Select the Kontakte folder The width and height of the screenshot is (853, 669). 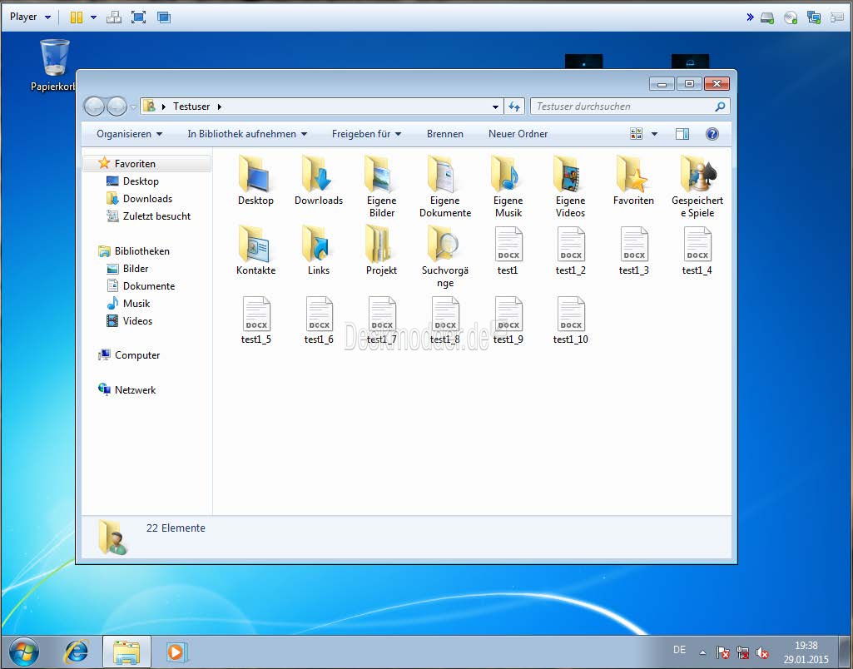pyautogui.click(x=255, y=250)
